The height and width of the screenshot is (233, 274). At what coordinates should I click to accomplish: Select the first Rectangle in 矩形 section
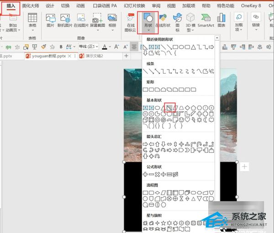pos(145,90)
